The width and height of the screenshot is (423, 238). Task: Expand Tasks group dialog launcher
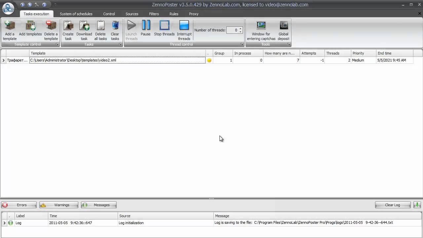click(x=120, y=44)
